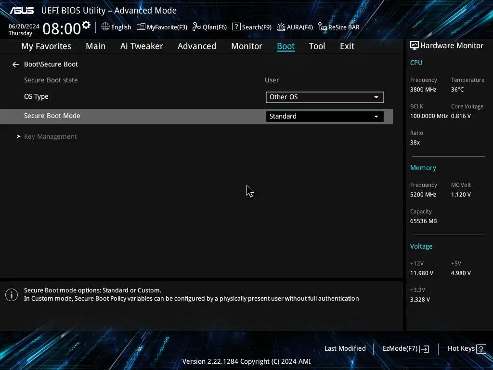Click the ReSize BAR label
Screen dimensions: 493x370
(x=344, y=27)
